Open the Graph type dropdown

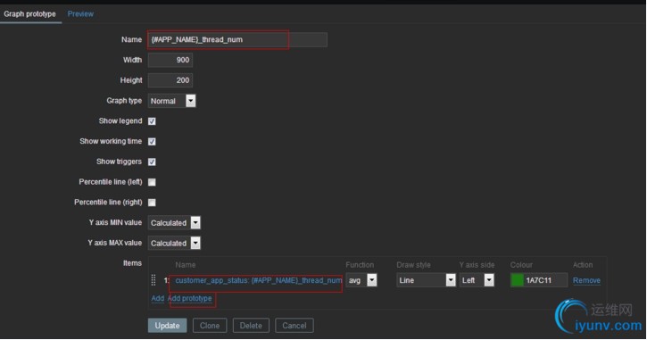pyautogui.click(x=171, y=101)
